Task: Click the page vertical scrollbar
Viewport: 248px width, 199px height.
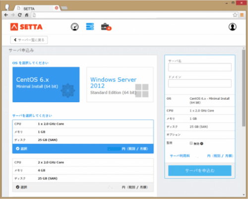Action: tap(244, 88)
